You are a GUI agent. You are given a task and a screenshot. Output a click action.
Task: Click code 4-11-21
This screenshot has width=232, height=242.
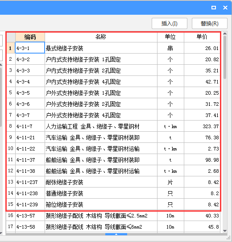click(x=25, y=138)
